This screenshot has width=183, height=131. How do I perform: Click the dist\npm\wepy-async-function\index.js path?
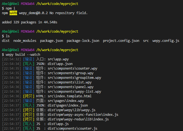click(83, 114)
